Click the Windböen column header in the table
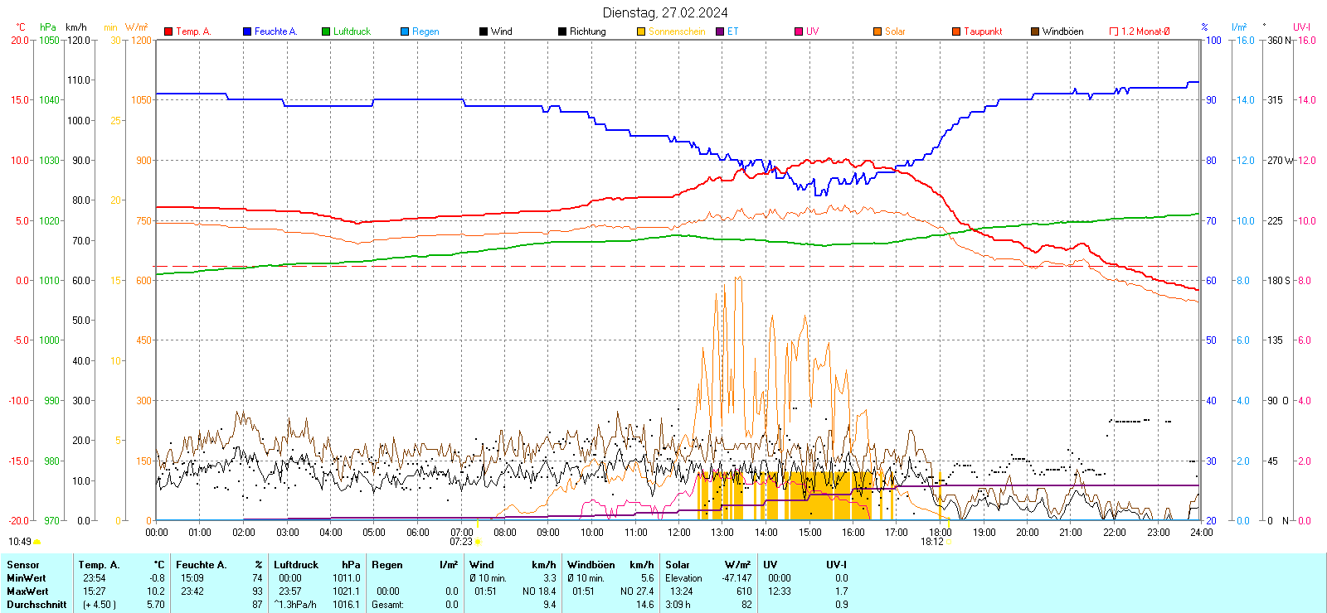 591,565
